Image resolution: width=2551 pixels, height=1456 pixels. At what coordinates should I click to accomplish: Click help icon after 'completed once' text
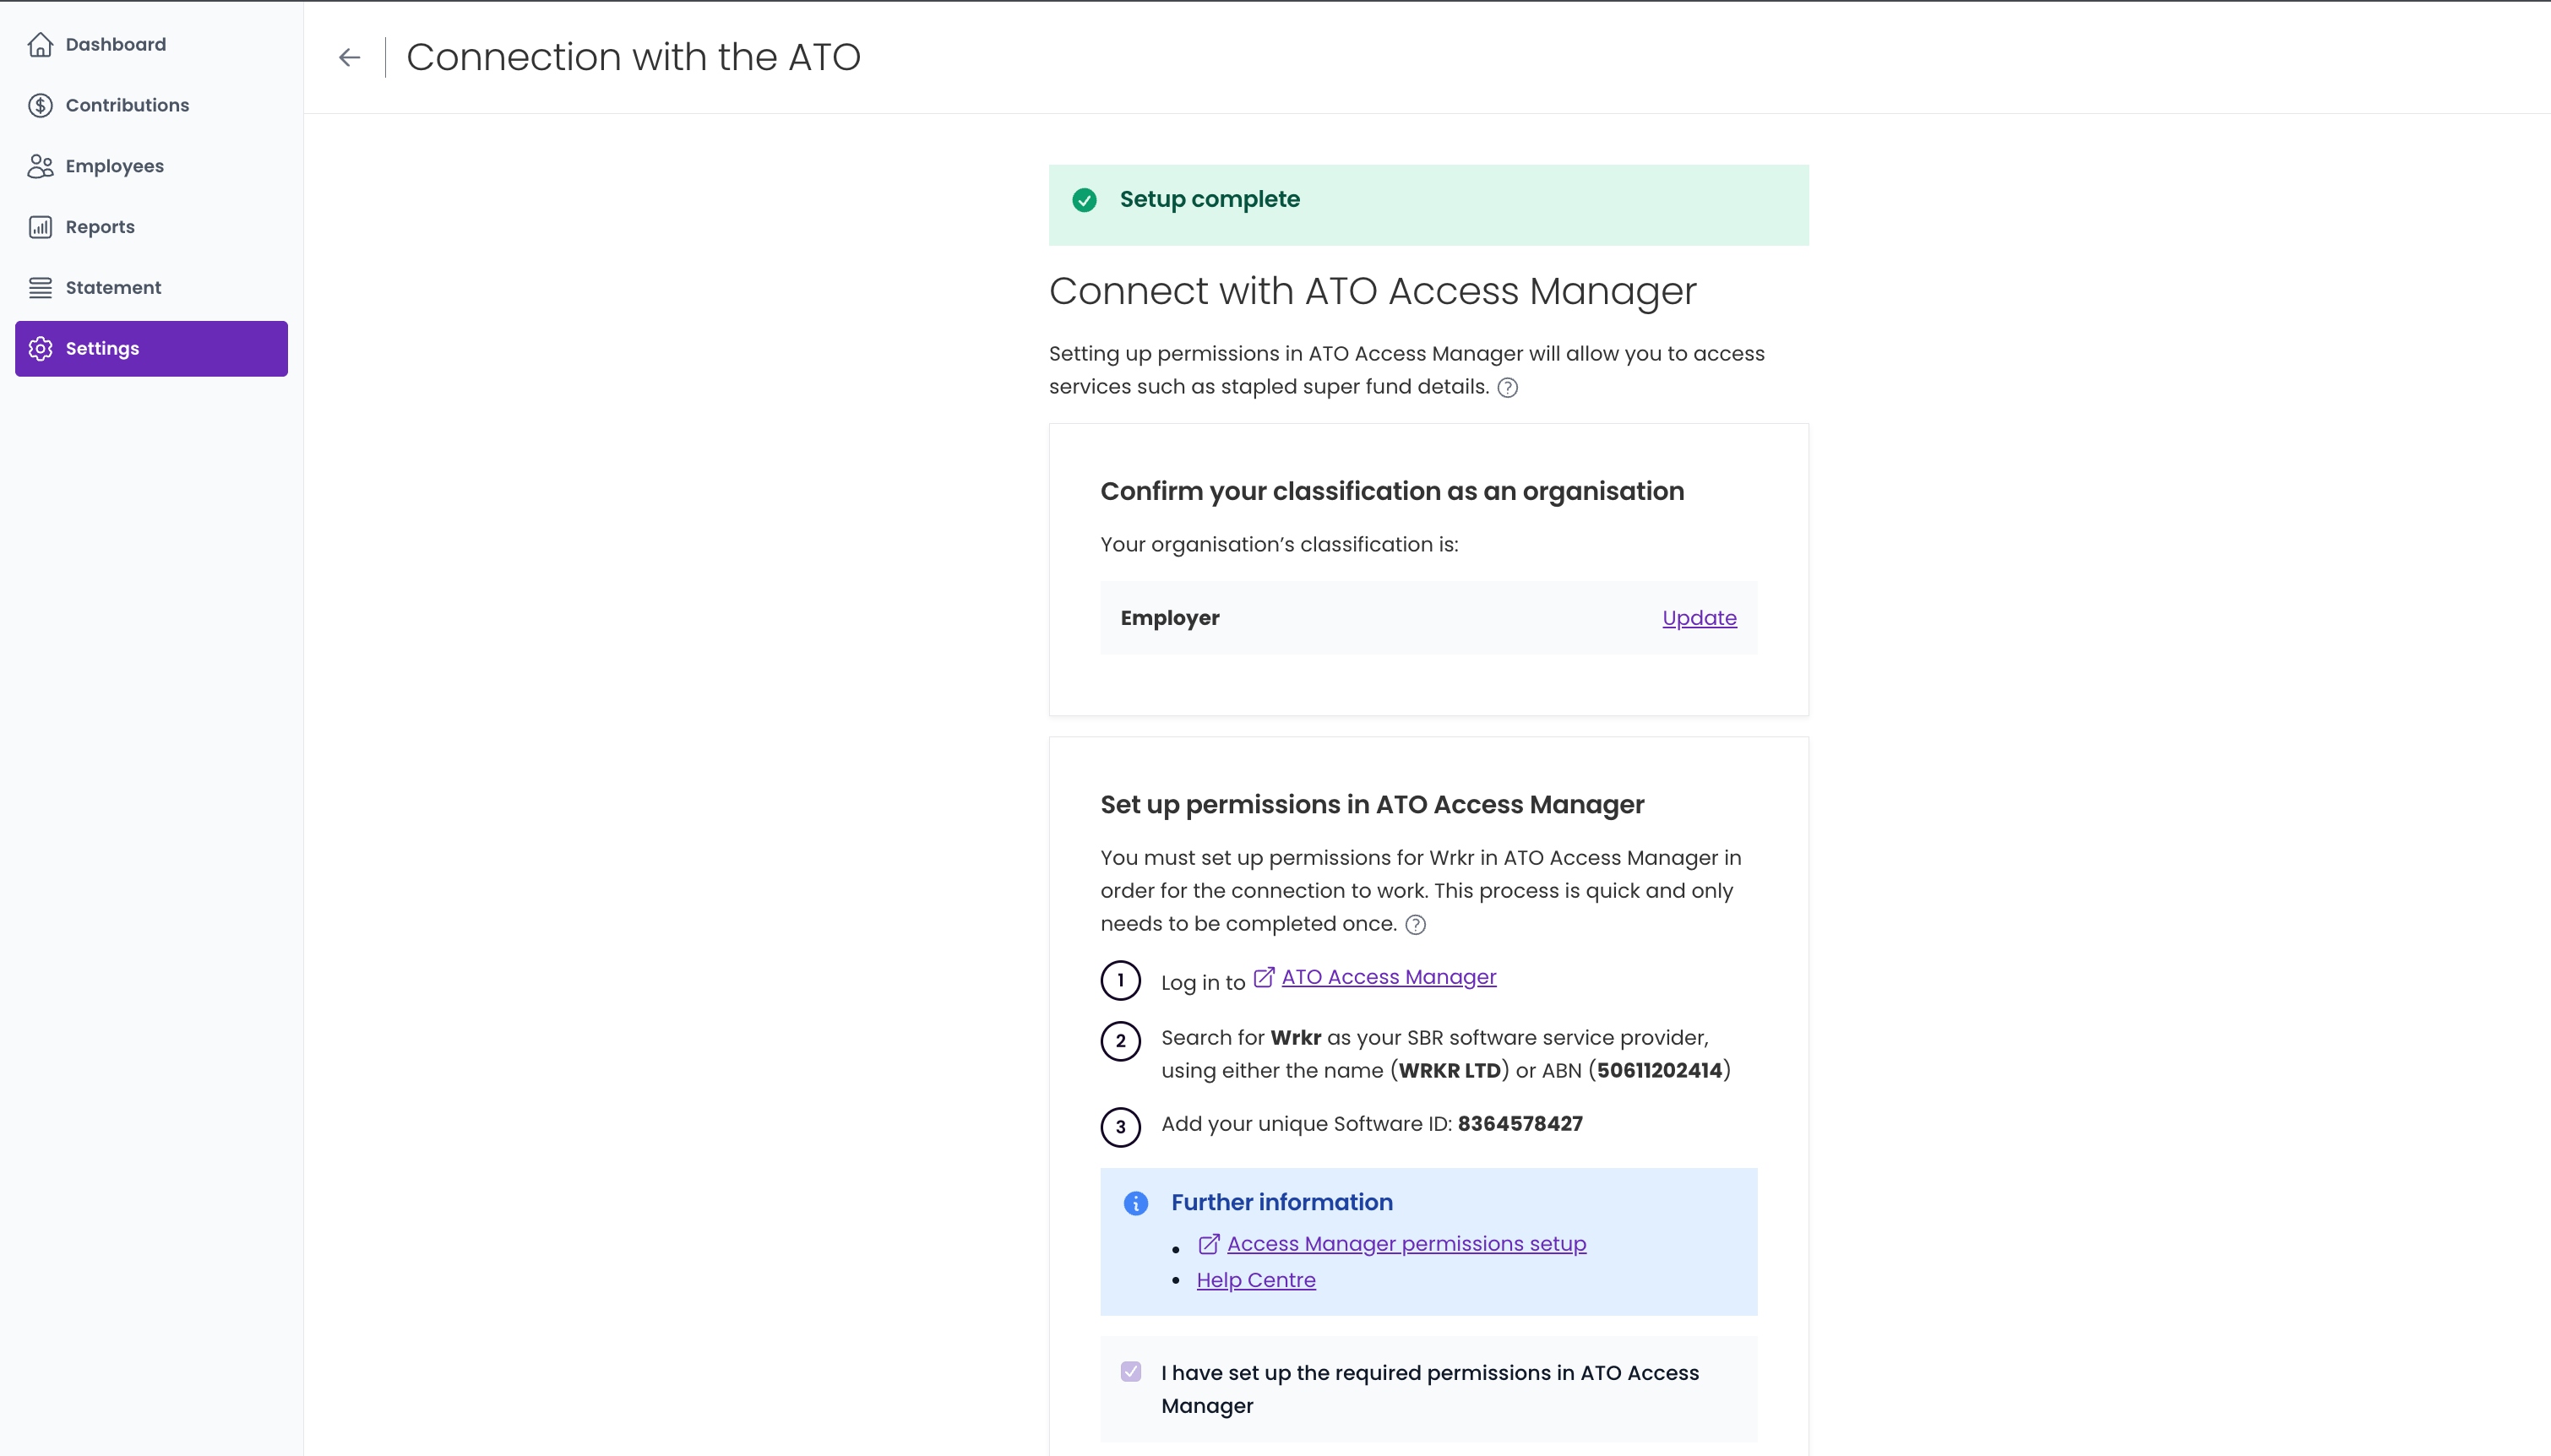(x=1415, y=925)
